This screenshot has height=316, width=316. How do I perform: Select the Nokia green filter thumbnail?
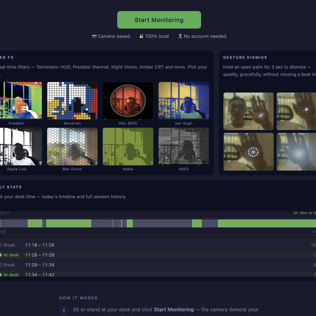click(128, 146)
